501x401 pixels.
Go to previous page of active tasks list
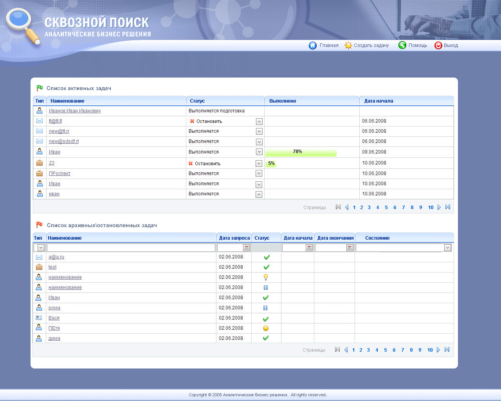(x=347, y=207)
